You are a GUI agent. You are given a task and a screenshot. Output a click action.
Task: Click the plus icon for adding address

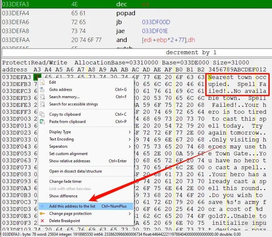pos(42,206)
